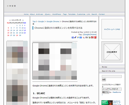Open the Archives menu item
This screenshot has width=129, height=105.
pos(40,14)
